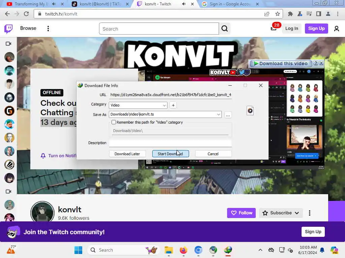The image size is (345, 258).
Task: Open the Chrome side panel icon
Action: pyautogui.click(x=319, y=14)
